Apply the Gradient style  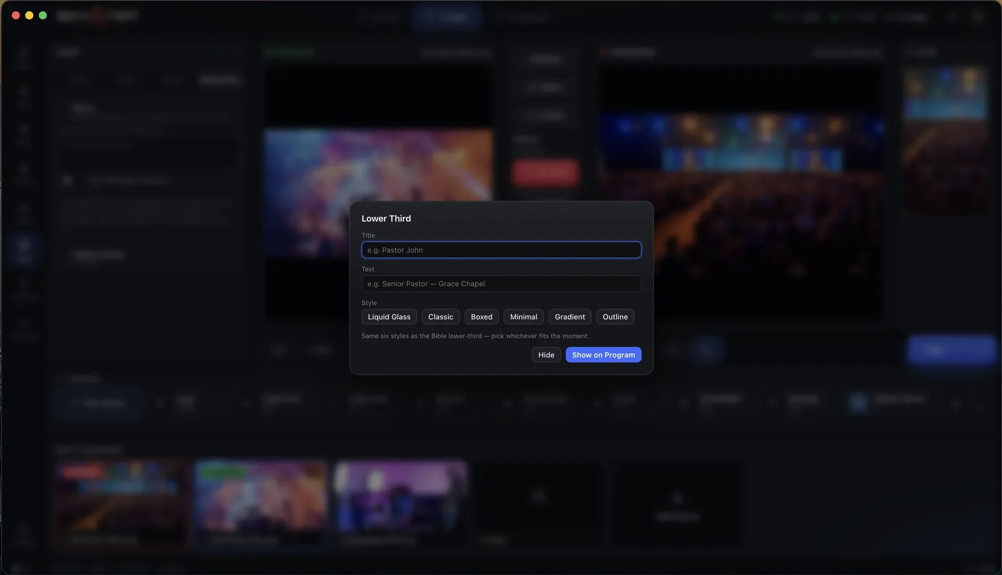[569, 317]
